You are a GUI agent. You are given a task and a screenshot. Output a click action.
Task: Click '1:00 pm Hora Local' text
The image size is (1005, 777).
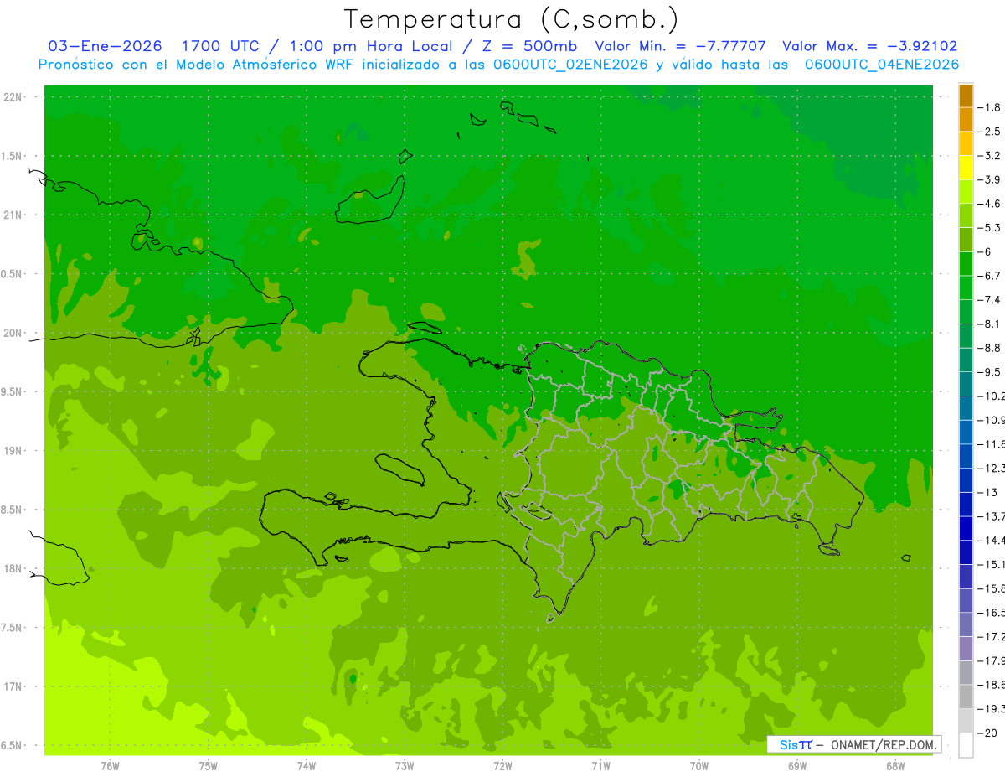tap(370, 46)
